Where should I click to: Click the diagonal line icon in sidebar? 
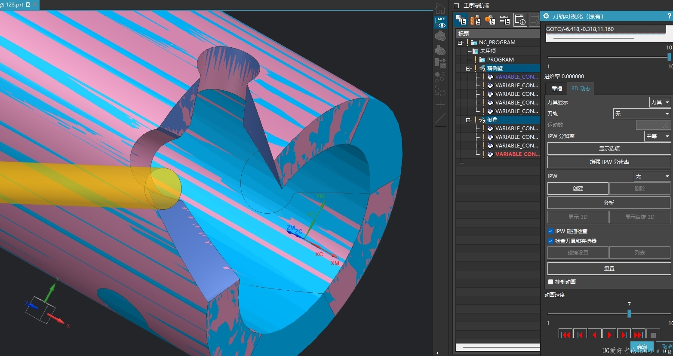coord(440,119)
